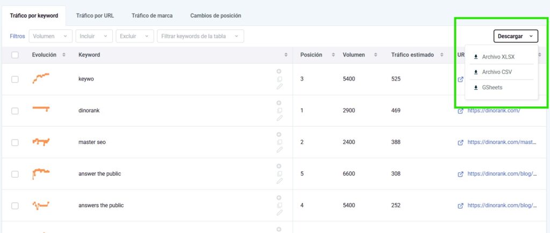Switch to Tráfico de marca tab
This screenshot has width=550, height=233.
(x=152, y=16)
